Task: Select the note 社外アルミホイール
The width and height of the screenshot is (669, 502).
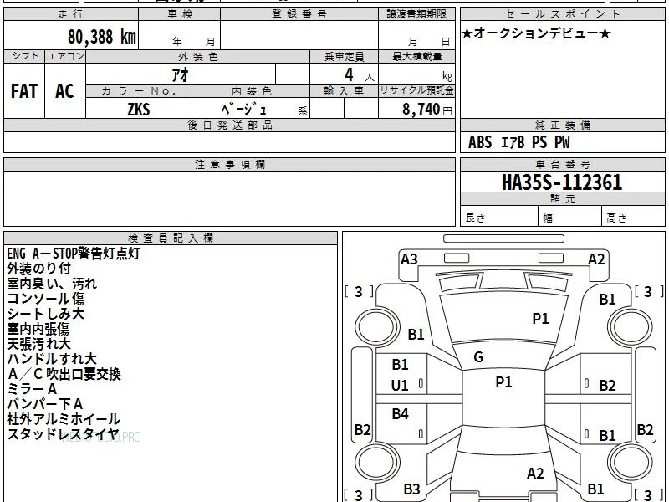Action: (x=64, y=419)
